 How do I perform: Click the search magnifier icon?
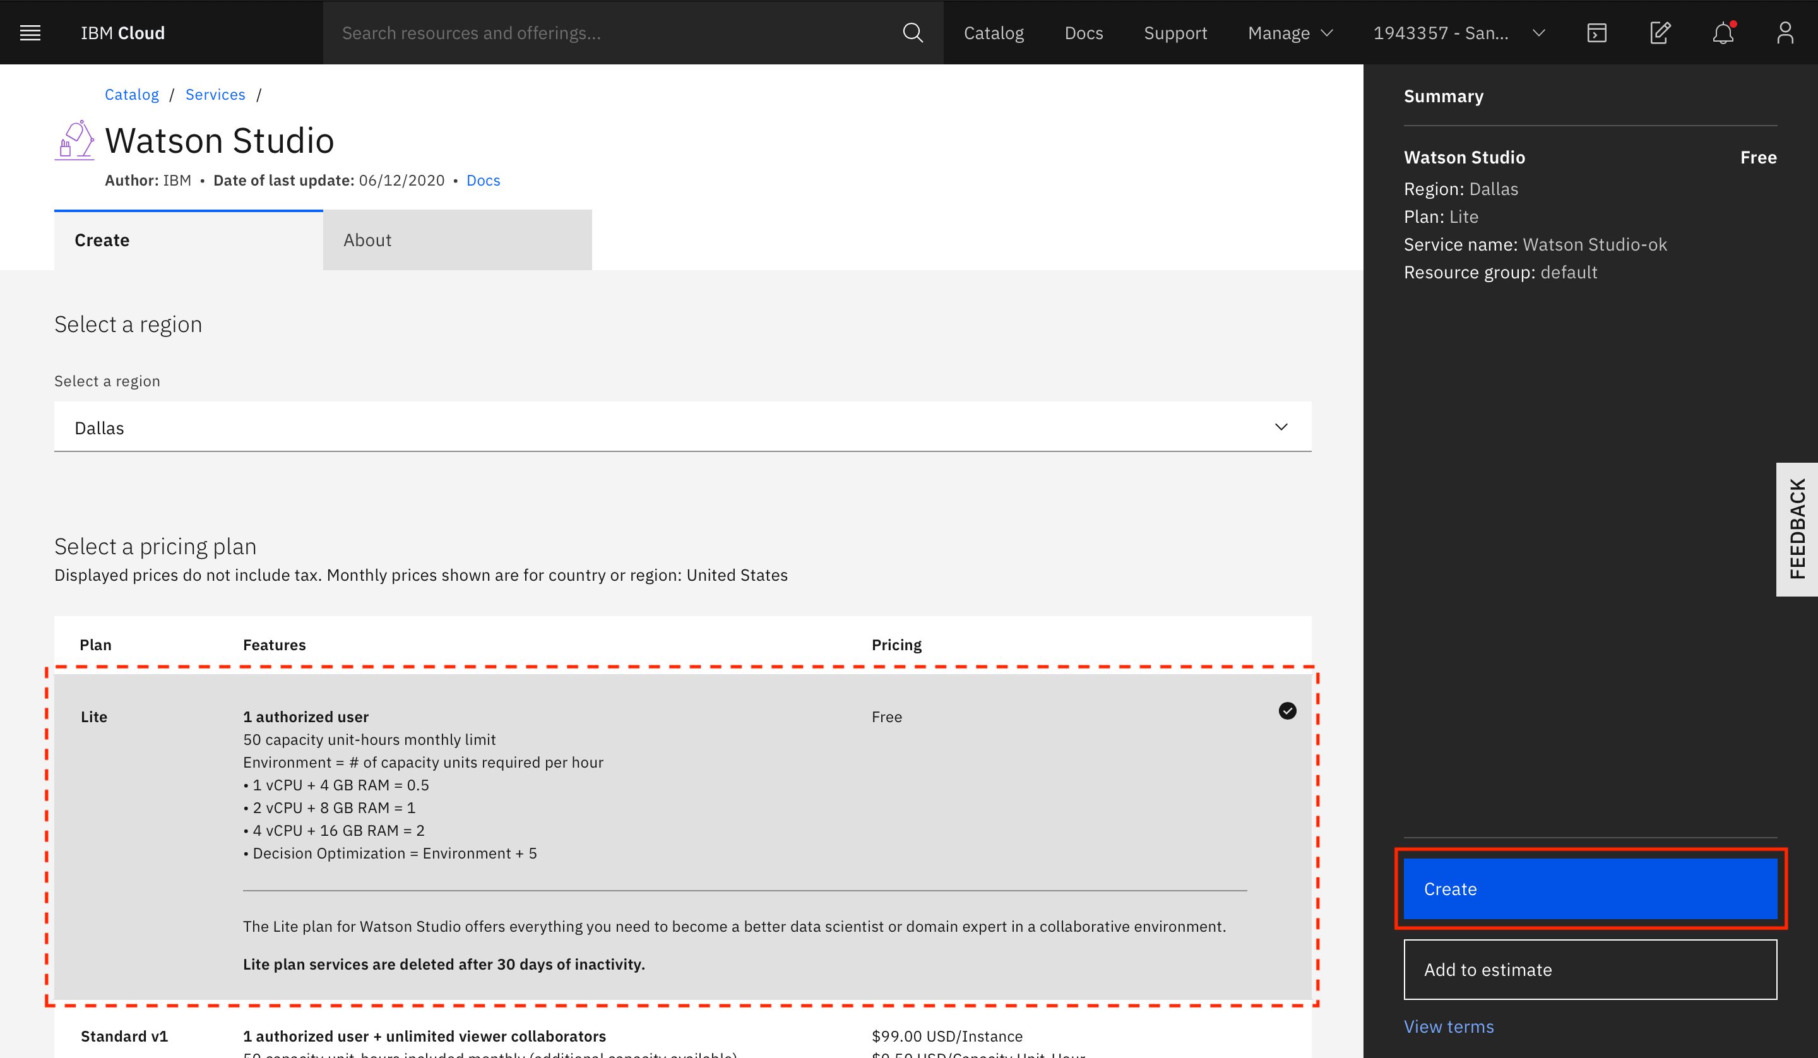(x=913, y=32)
